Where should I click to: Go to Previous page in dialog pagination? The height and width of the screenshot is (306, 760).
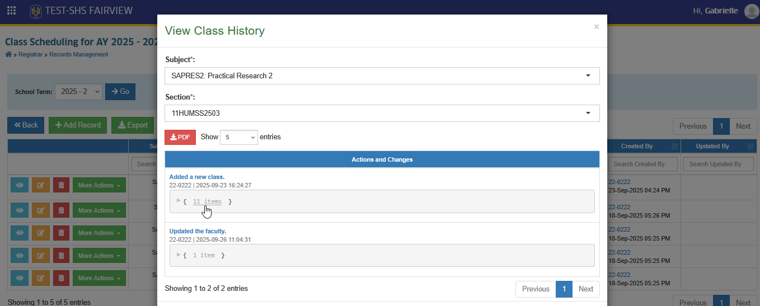click(536, 289)
